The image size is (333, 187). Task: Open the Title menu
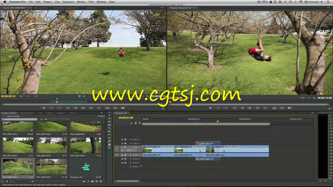coord(91,2)
